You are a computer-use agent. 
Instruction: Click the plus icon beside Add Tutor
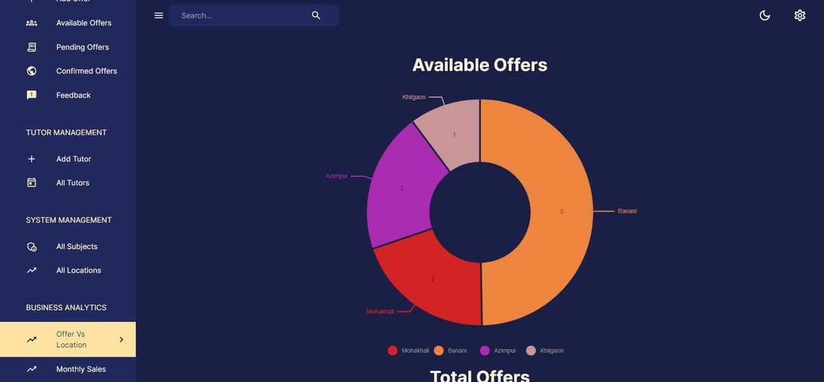32,159
